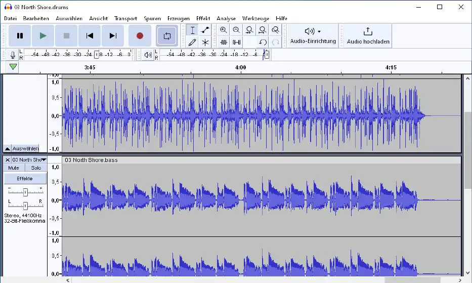472x283 pixels.
Task: Skip to end of project
Action: click(x=113, y=36)
